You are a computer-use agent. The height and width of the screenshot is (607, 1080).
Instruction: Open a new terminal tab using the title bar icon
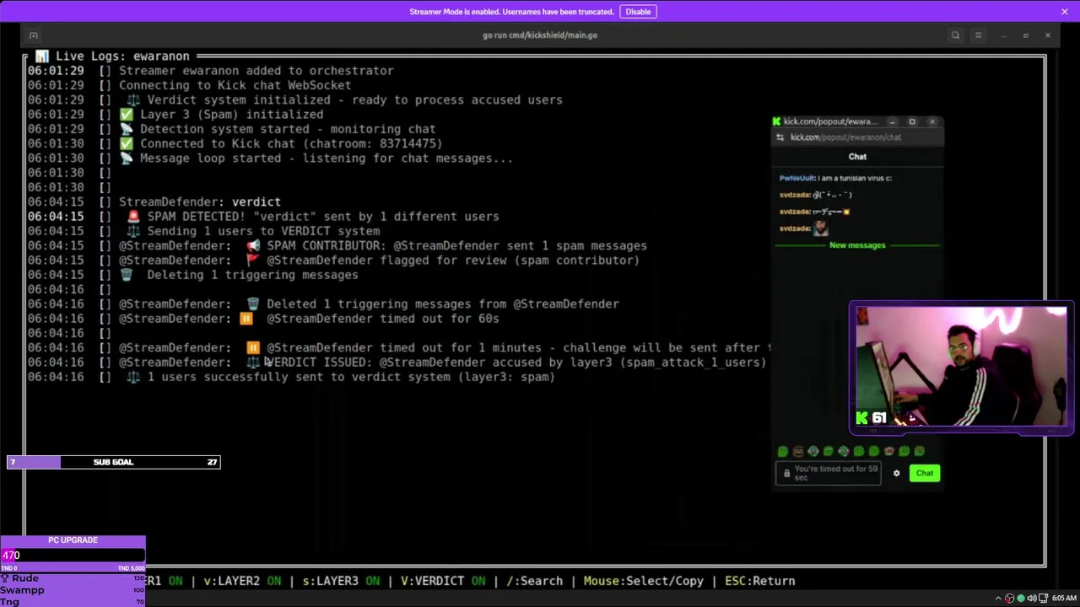[33, 35]
